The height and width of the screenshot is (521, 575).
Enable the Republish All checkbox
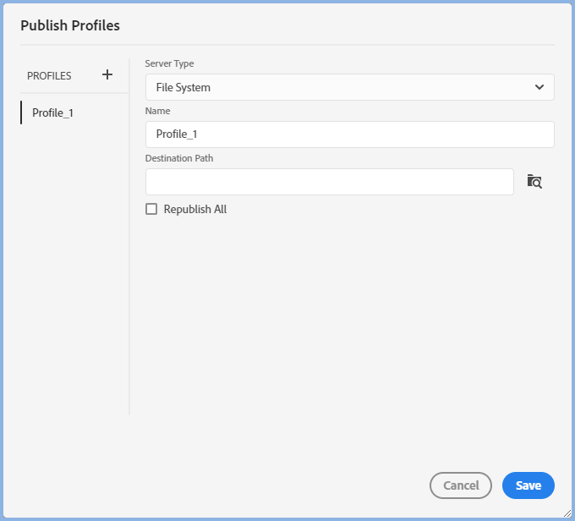[151, 209]
